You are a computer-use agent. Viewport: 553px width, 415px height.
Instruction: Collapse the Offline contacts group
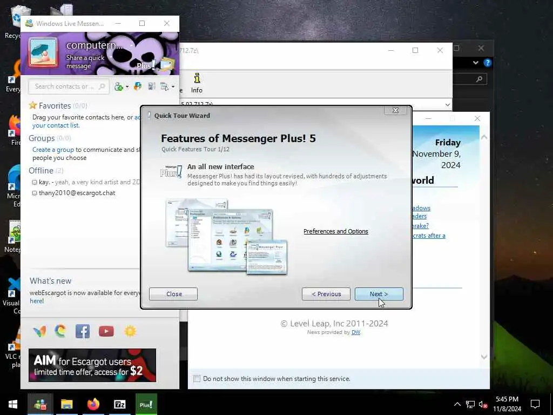(41, 170)
